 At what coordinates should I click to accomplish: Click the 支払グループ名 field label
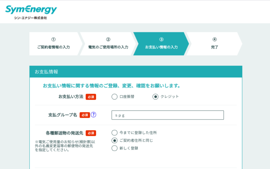62,115
